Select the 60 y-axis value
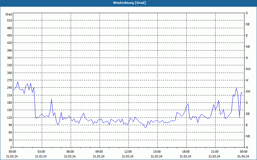This screenshot has height=160, width=257. [x=10, y=132]
